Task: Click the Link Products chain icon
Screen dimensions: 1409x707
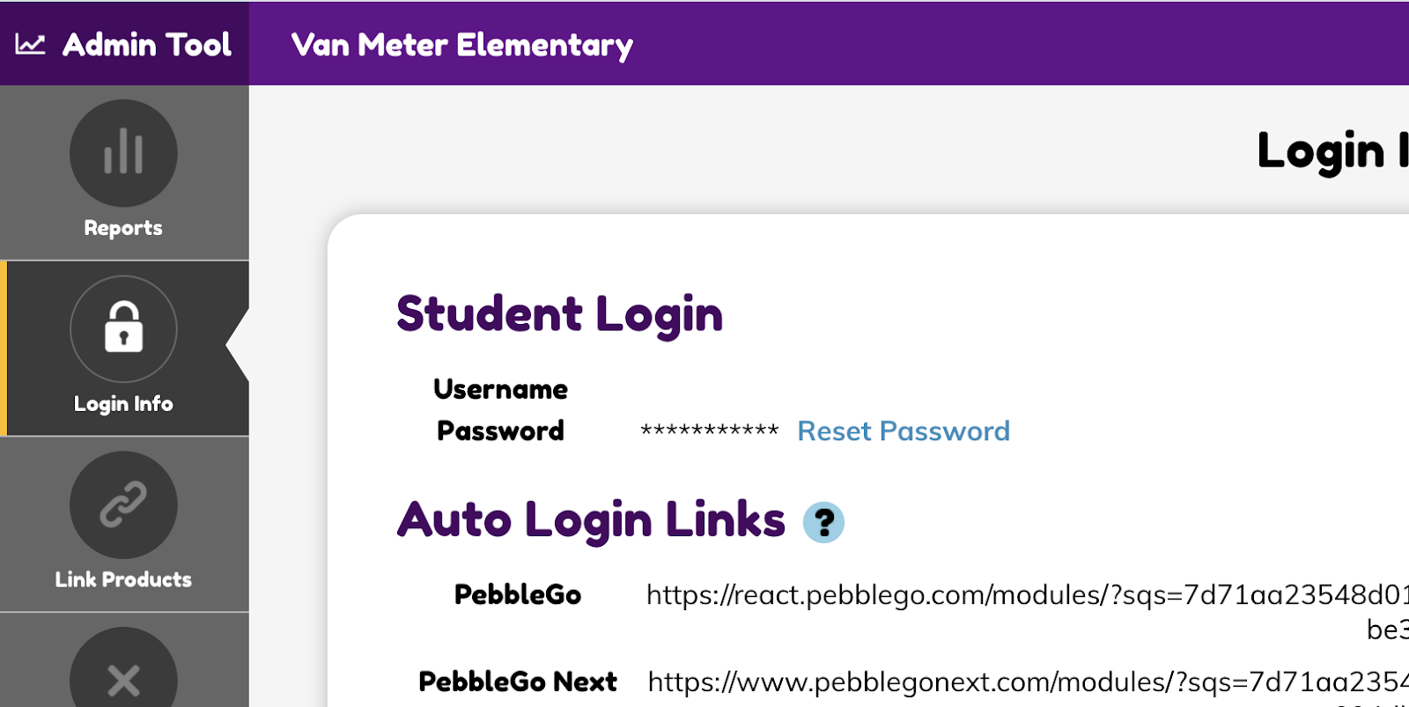Action: (122, 504)
